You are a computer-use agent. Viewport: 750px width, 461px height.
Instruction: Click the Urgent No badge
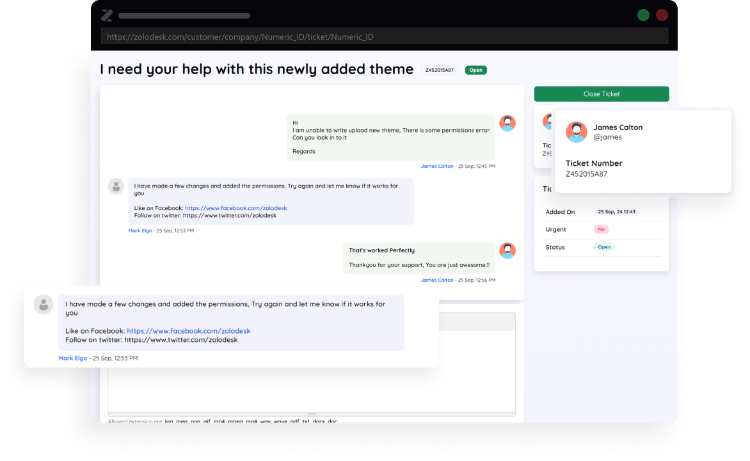602,229
